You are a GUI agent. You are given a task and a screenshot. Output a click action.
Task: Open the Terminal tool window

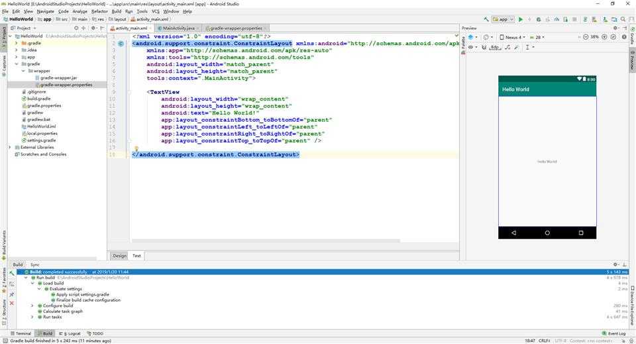point(21,333)
